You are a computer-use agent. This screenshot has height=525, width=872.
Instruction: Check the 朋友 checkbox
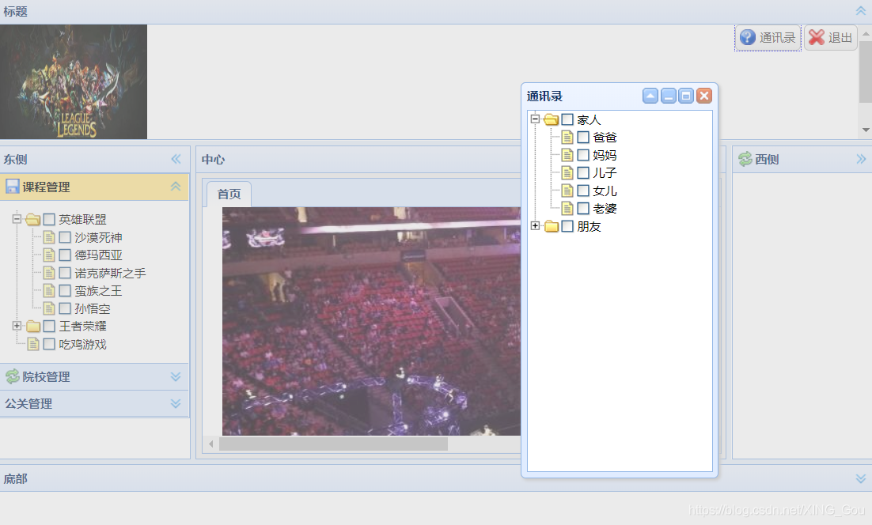[567, 226]
